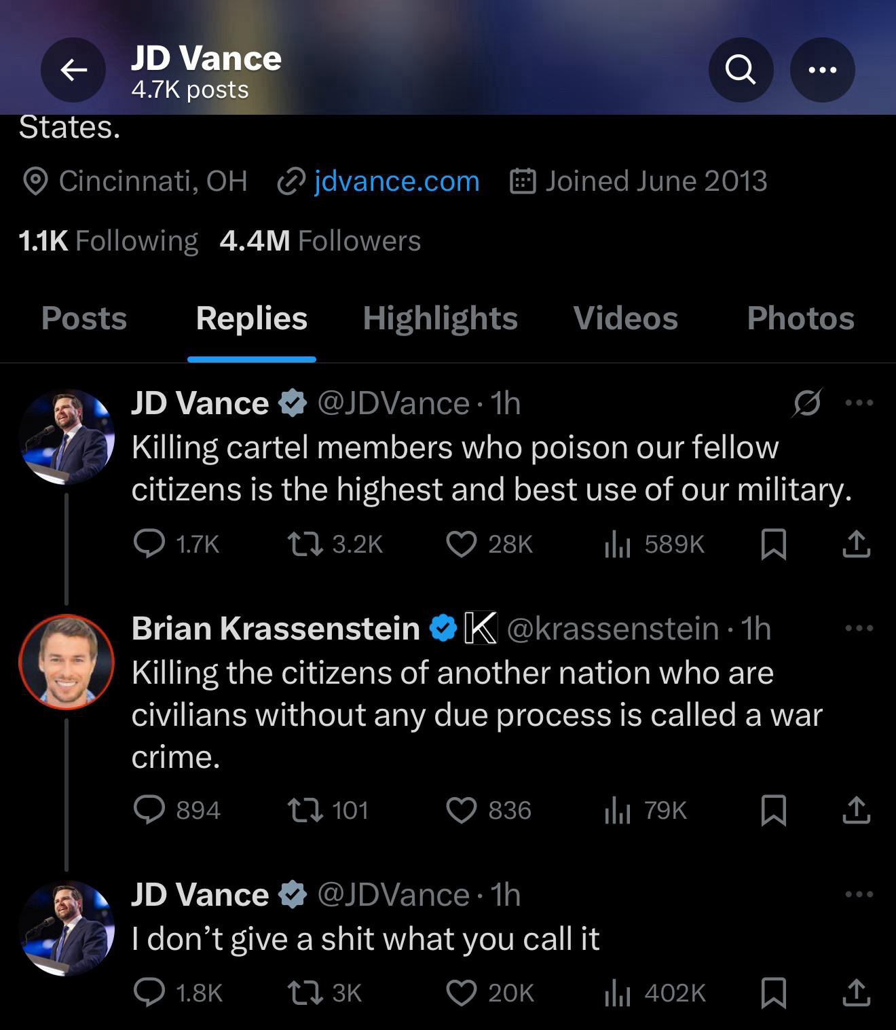Open Grok icon on first post

click(807, 403)
